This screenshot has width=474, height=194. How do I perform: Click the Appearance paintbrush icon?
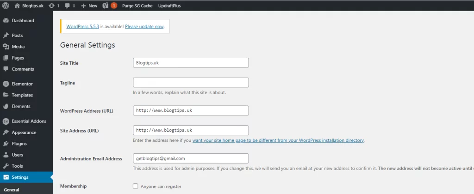(x=6, y=133)
